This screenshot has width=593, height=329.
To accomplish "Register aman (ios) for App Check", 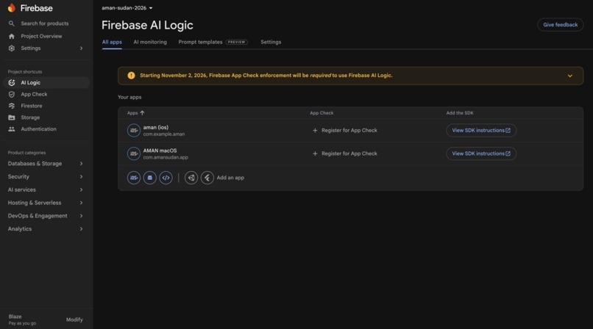I will [x=345, y=131].
